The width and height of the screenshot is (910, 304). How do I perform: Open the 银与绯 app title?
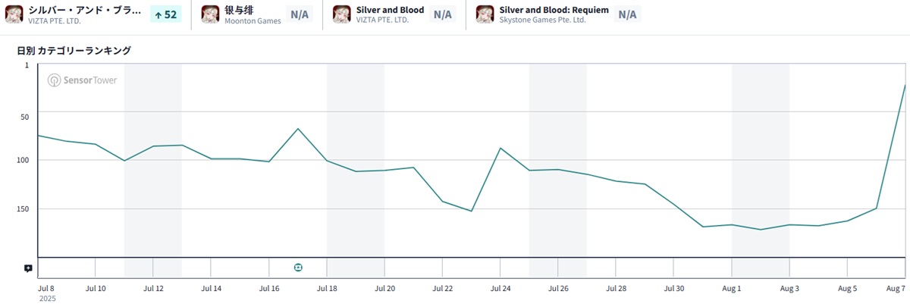[x=238, y=10]
